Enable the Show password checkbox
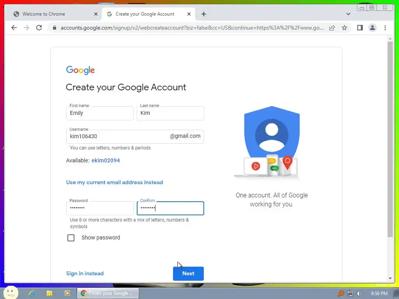 pos(71,238)
